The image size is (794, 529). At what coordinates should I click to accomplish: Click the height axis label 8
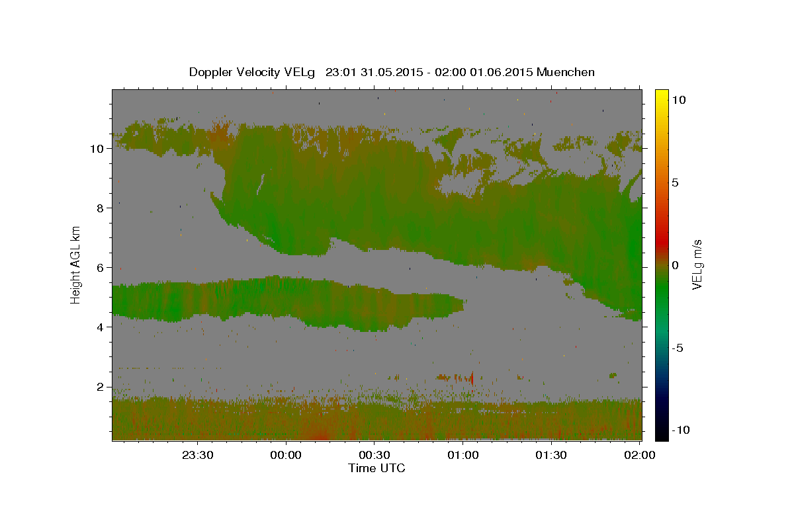[x=101, y=208]
